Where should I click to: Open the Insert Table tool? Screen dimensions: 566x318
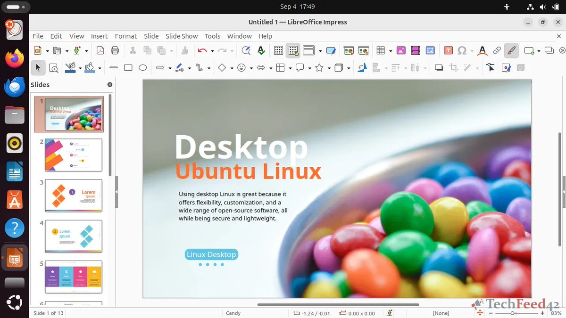(x=380, y=50)
